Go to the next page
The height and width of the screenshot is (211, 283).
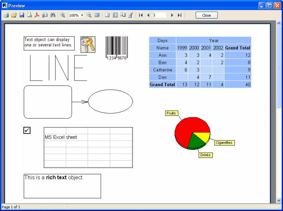pos(172,15)
